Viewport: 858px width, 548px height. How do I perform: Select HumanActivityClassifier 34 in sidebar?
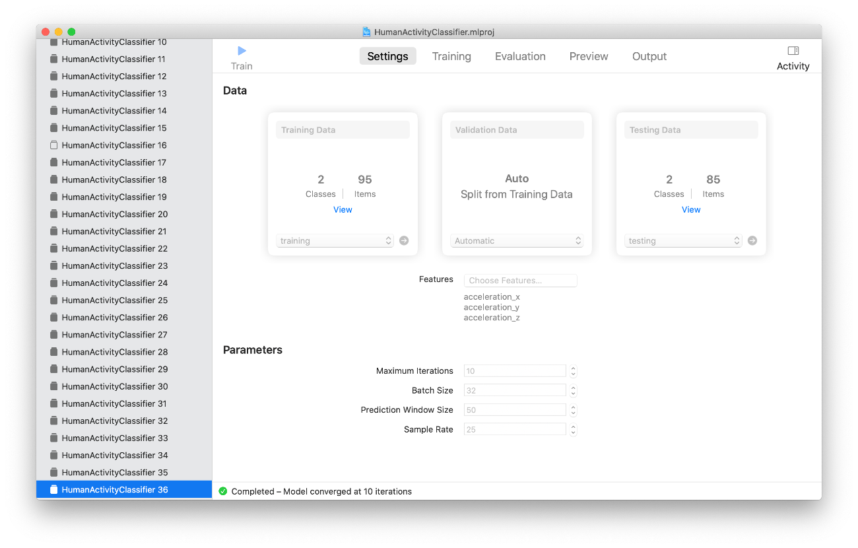click(124, 456)
